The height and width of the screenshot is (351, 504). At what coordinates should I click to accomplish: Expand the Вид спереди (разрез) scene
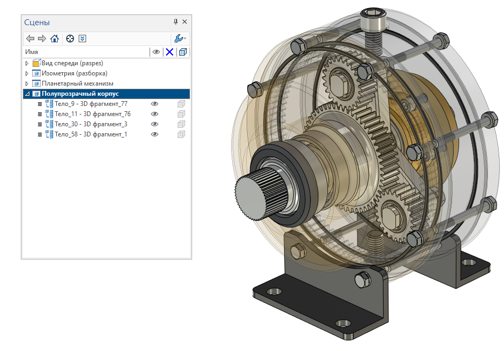click(27, 63)
